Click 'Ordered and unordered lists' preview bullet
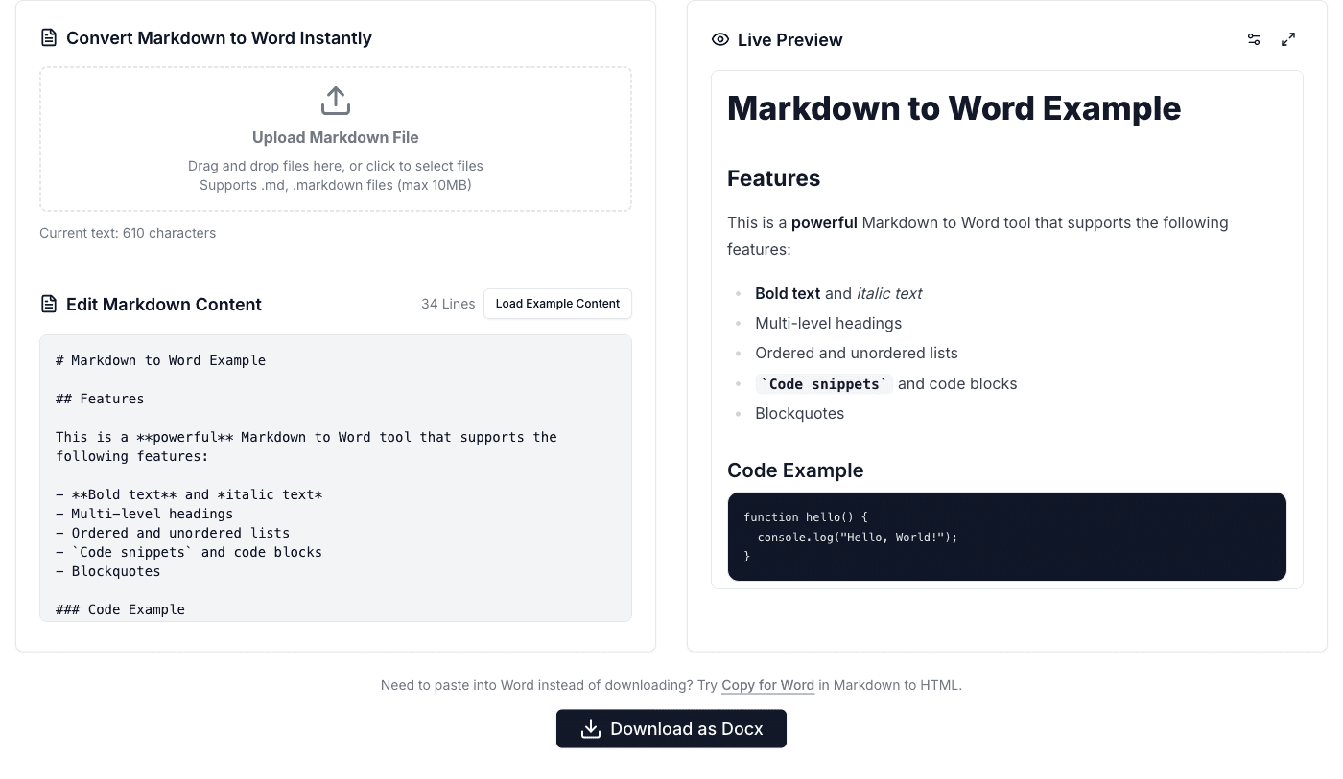Screen dimensions: 1343x779 [x=856, y=353]
